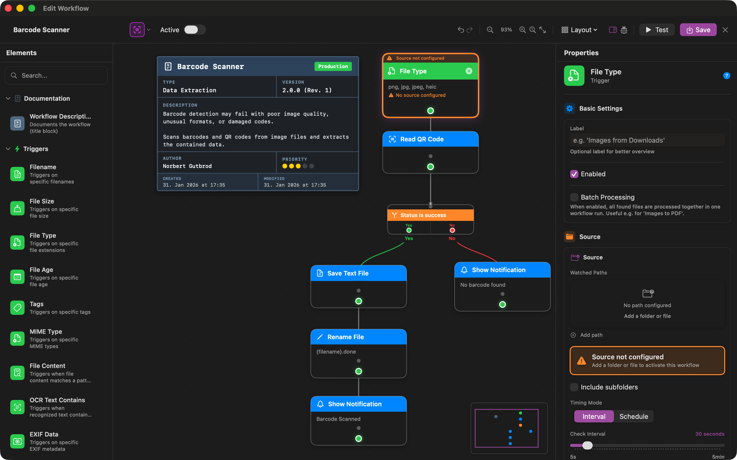This screenshot has height=460, width=737.
Task: Zoom out the canvas
Action: (490, 30)
